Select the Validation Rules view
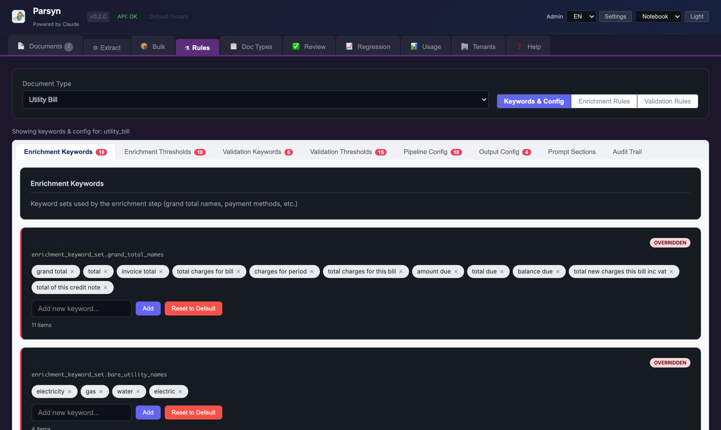This screenshot has height=430, width=721. coord(667,101)
